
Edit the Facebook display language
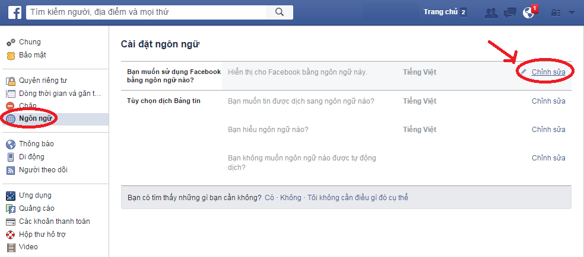(x=548, y=72)
